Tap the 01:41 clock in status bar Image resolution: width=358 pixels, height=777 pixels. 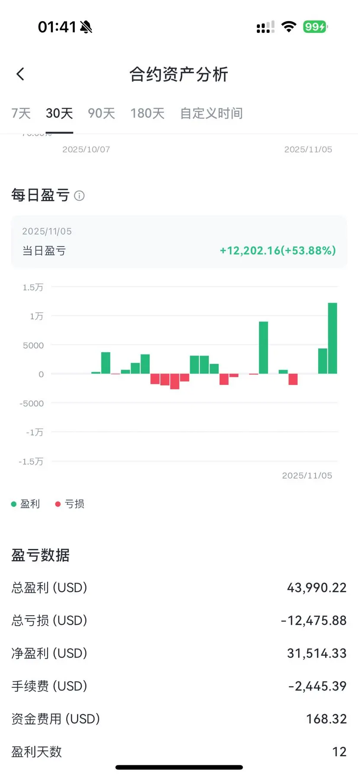pos(57,27)
